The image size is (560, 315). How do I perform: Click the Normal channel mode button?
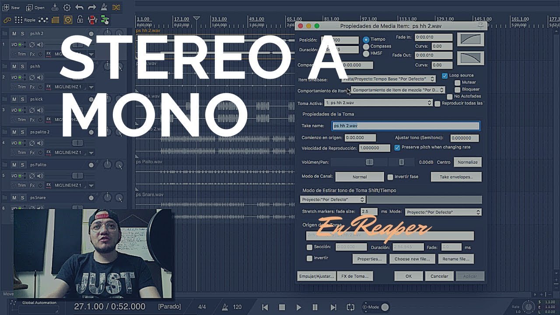pyautogui.click(x=360, y=177)
